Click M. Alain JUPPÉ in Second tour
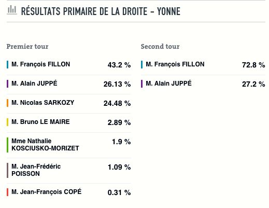Image resolution: width=269 pixels, height=208 pixels. coord(168,84)
